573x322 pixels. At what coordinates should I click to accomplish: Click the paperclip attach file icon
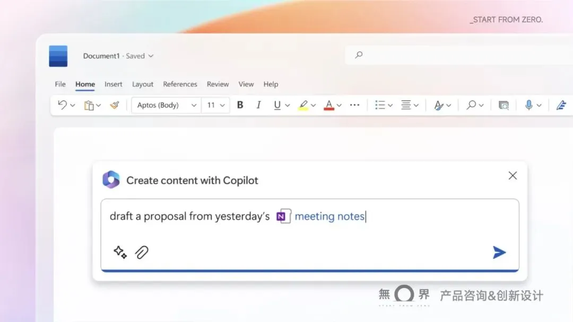142,252
